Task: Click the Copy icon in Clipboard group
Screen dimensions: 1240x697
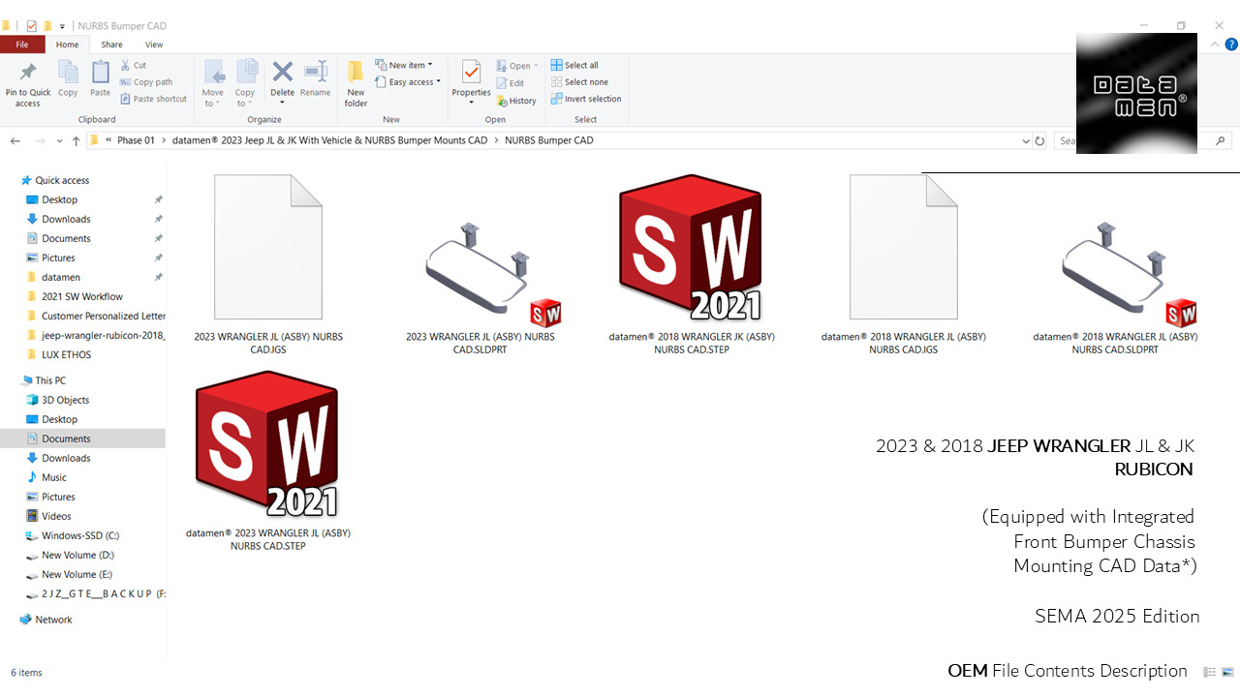Action: (68, 73)
